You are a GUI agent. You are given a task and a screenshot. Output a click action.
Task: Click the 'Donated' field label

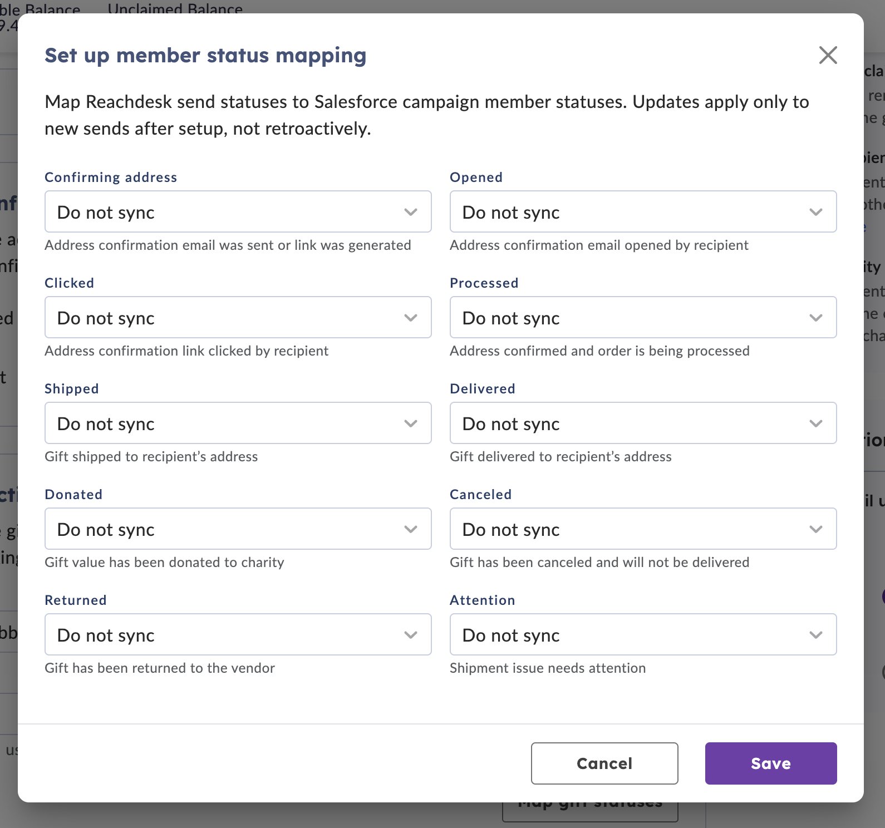[73, 494]
